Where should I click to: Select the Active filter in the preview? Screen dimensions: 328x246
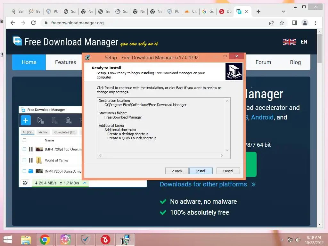pyautogui.click(x=43, y=132)
